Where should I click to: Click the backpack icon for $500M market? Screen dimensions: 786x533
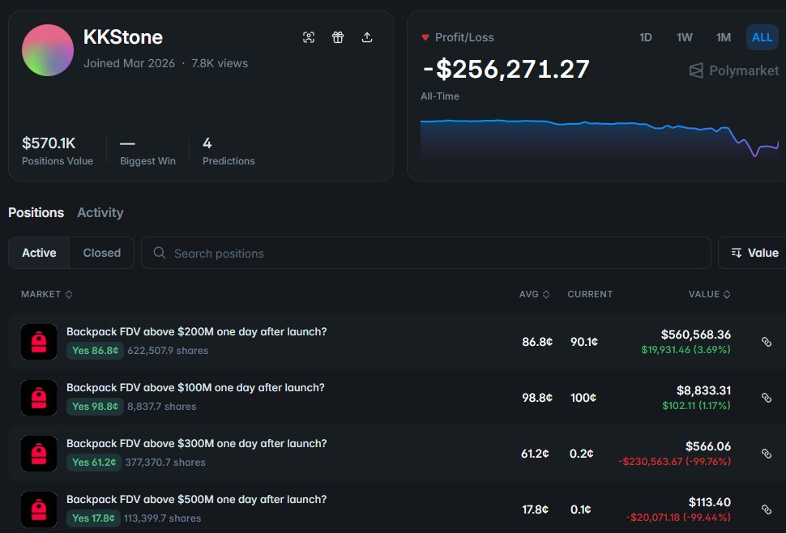[39, 510]
